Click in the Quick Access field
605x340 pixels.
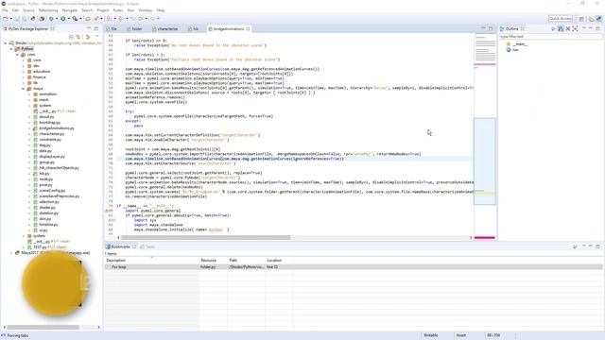(561, 19)
